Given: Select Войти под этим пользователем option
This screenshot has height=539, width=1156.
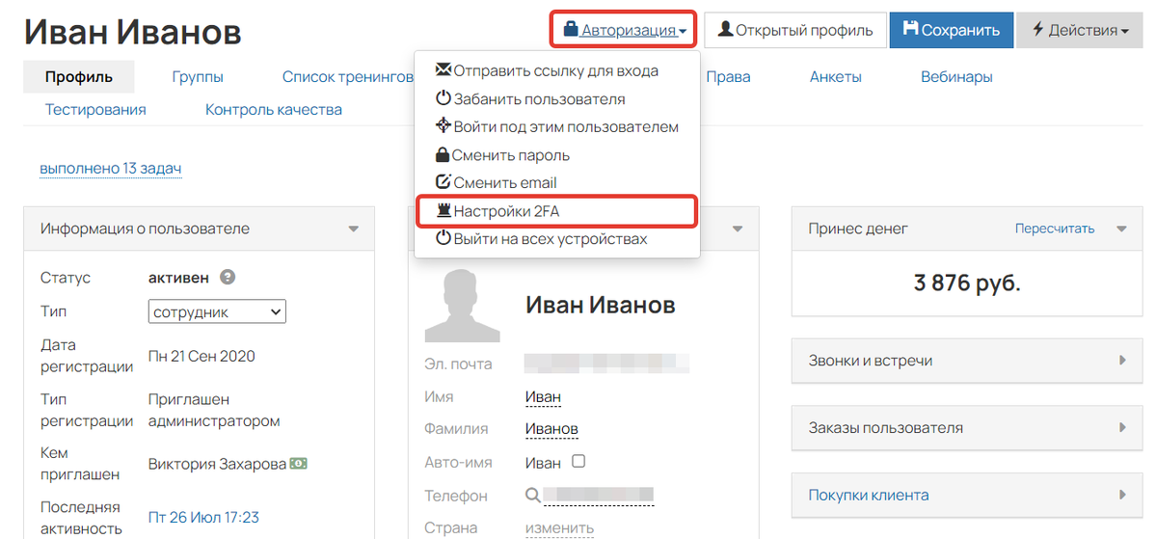Looking at the screenshot, I should (x=565, y=127).
